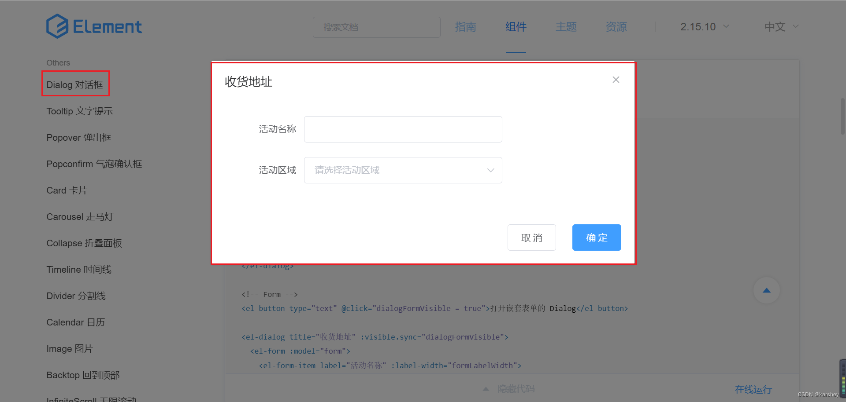Close the 收货地址 dialog with X
This screenshot has height=402, width=846.
coord(616,80)
